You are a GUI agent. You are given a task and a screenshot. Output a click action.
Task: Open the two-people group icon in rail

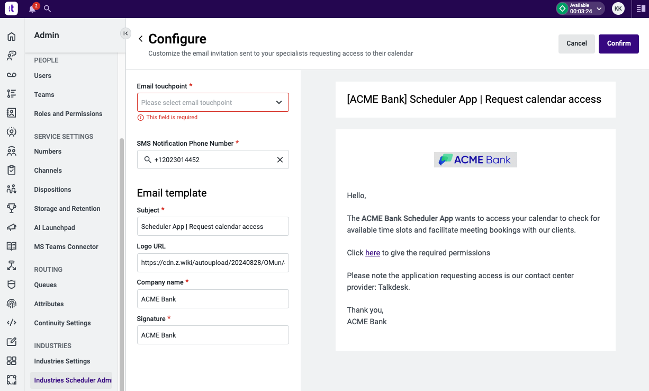[11, 151]
